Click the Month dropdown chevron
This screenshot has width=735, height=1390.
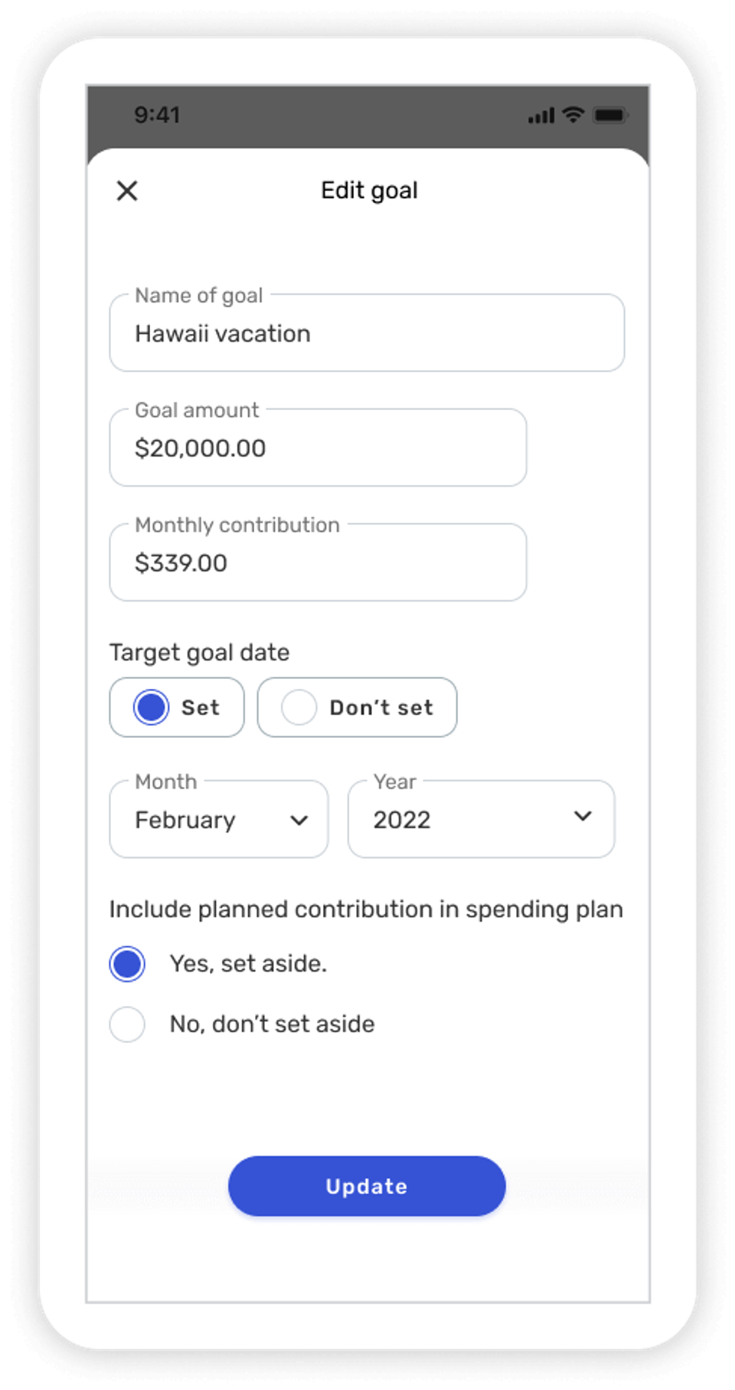click(x=299, y=820)
